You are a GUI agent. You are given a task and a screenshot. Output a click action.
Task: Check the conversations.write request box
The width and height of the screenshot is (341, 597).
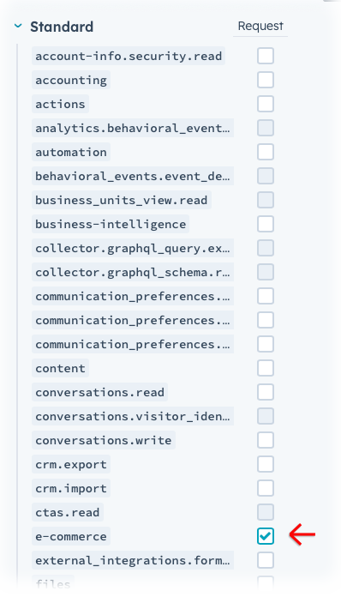(x=266, y=440)
